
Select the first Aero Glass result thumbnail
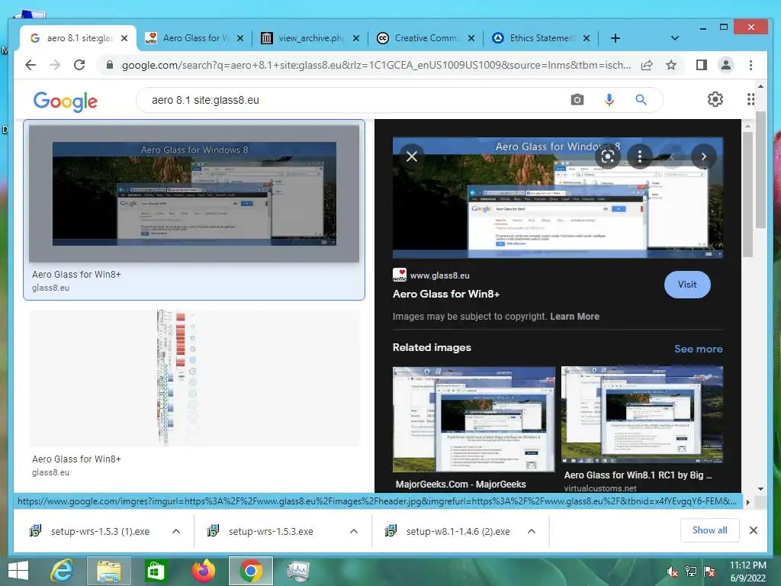[194, 193]
